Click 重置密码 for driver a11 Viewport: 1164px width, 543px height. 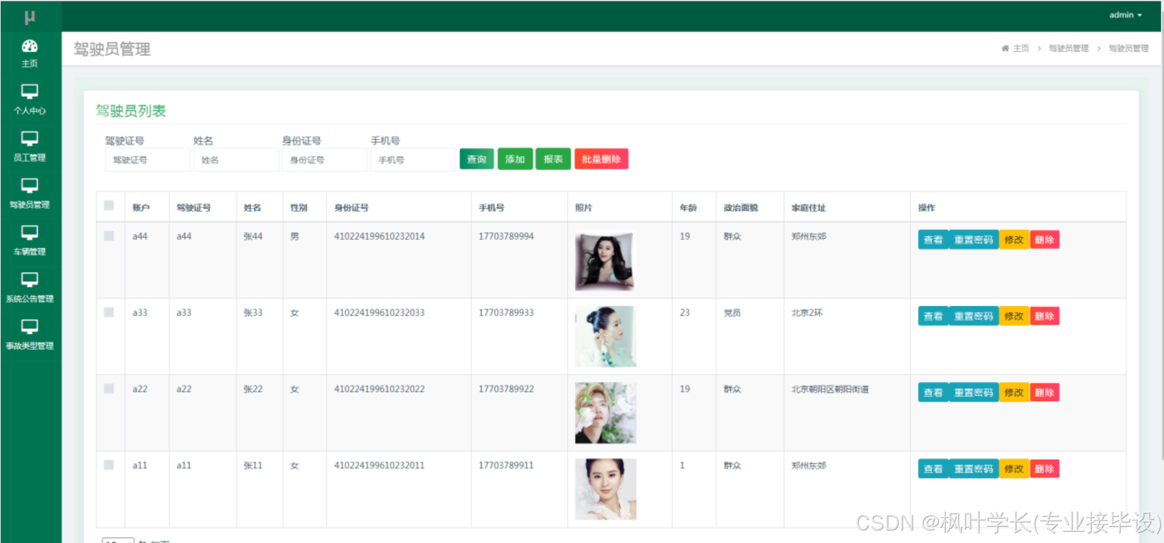(973, 469)
